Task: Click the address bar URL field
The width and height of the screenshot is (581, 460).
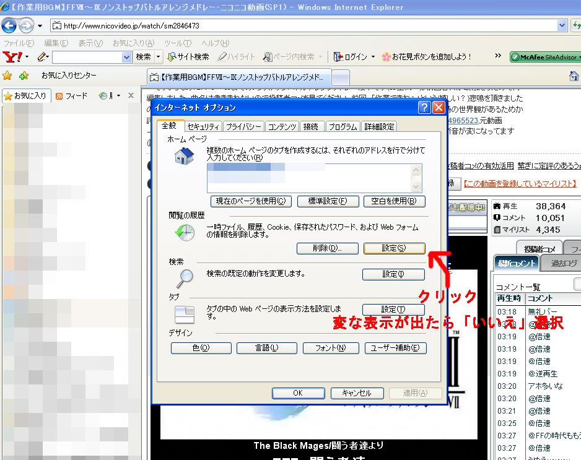Action: coord(304,25)
